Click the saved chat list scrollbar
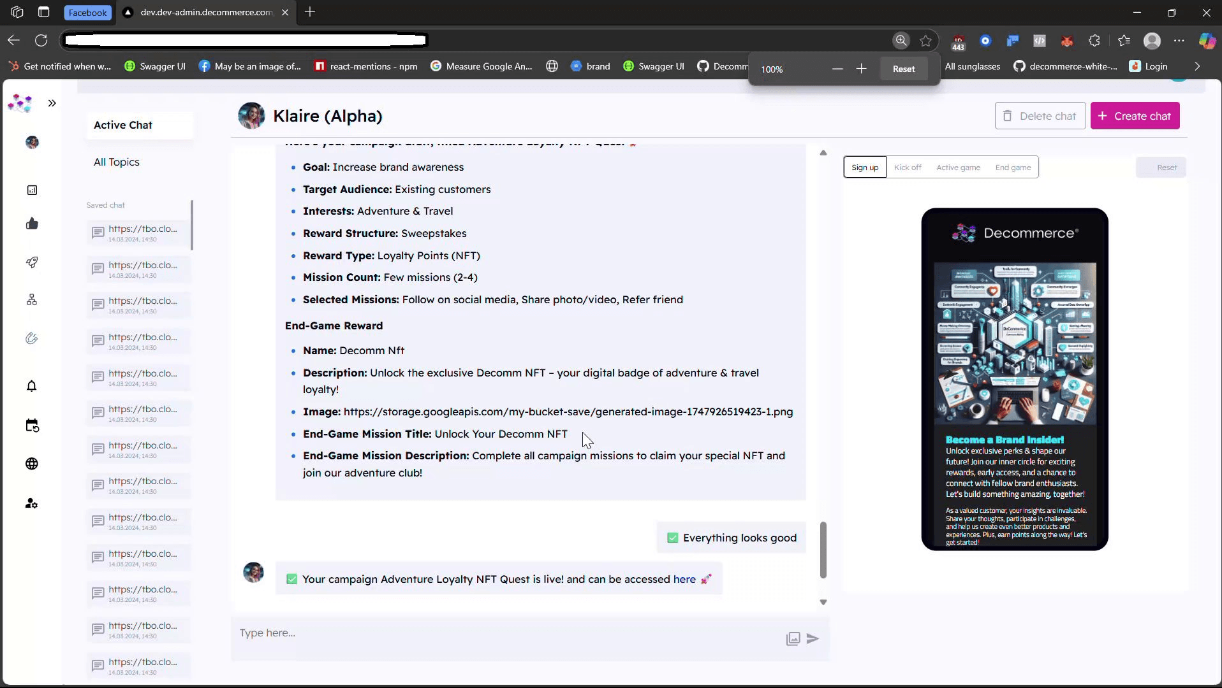 [x=192, y=226]
